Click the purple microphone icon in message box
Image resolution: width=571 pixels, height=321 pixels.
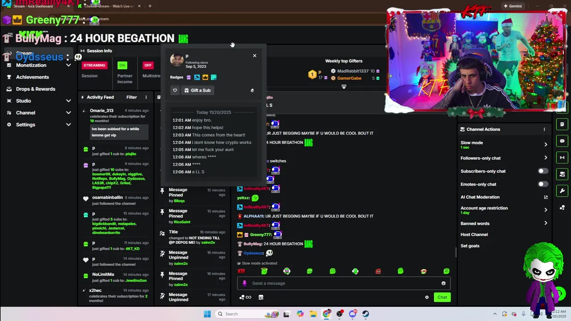tap(244, 283)
